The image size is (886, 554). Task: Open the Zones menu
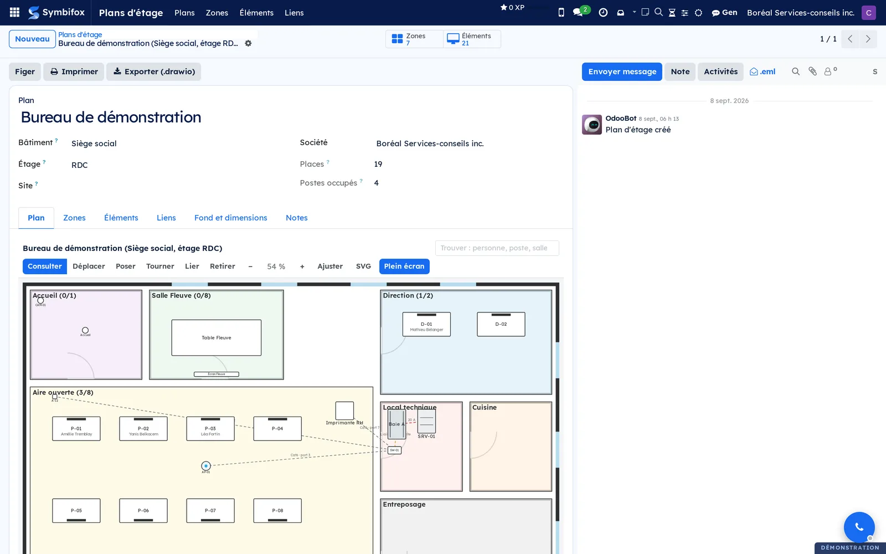pyautogui.click(x=217, y=12)
